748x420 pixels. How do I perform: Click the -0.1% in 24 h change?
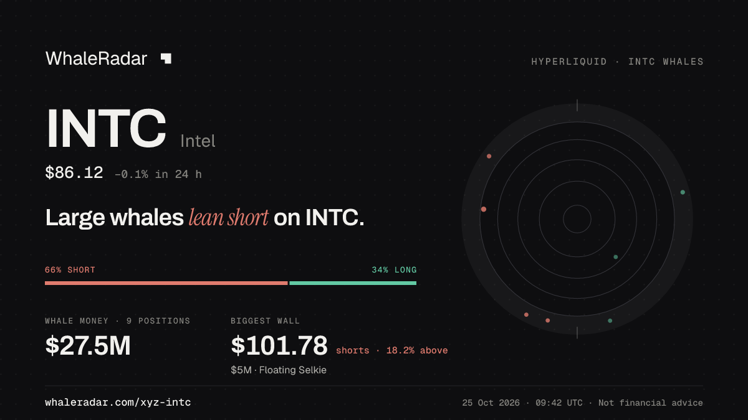pyautogui.click(x=158, y=174)
